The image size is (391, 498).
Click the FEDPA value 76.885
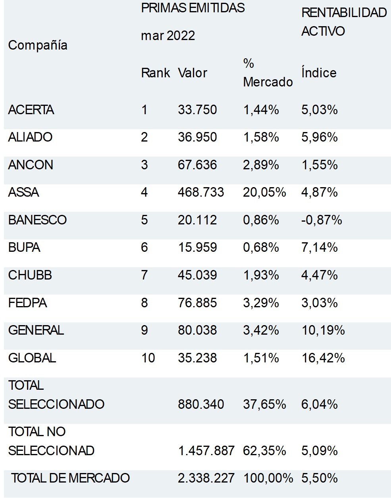click(x=197, y=303)
